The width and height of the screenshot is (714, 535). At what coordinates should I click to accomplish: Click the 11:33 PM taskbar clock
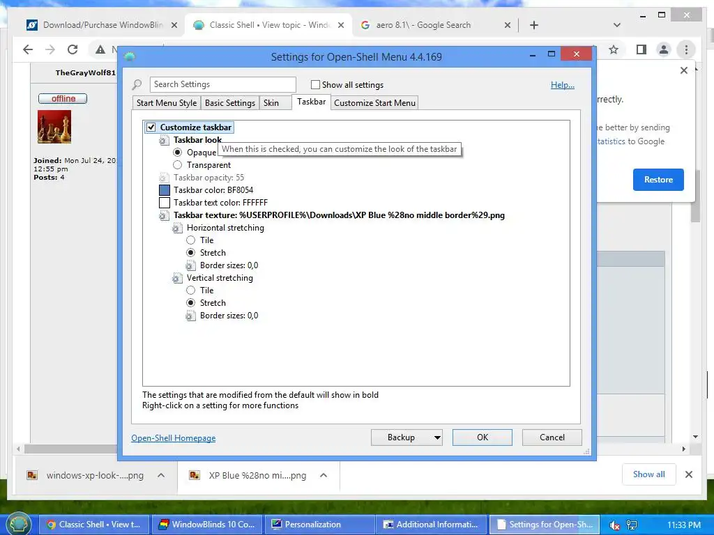coord(683,525)
